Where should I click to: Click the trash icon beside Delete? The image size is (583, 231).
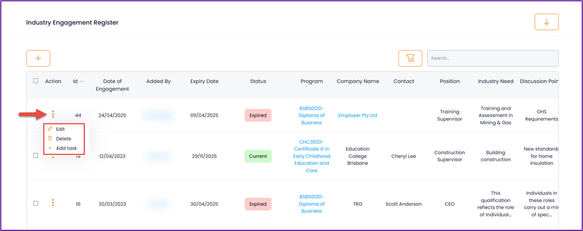point(50,138)
